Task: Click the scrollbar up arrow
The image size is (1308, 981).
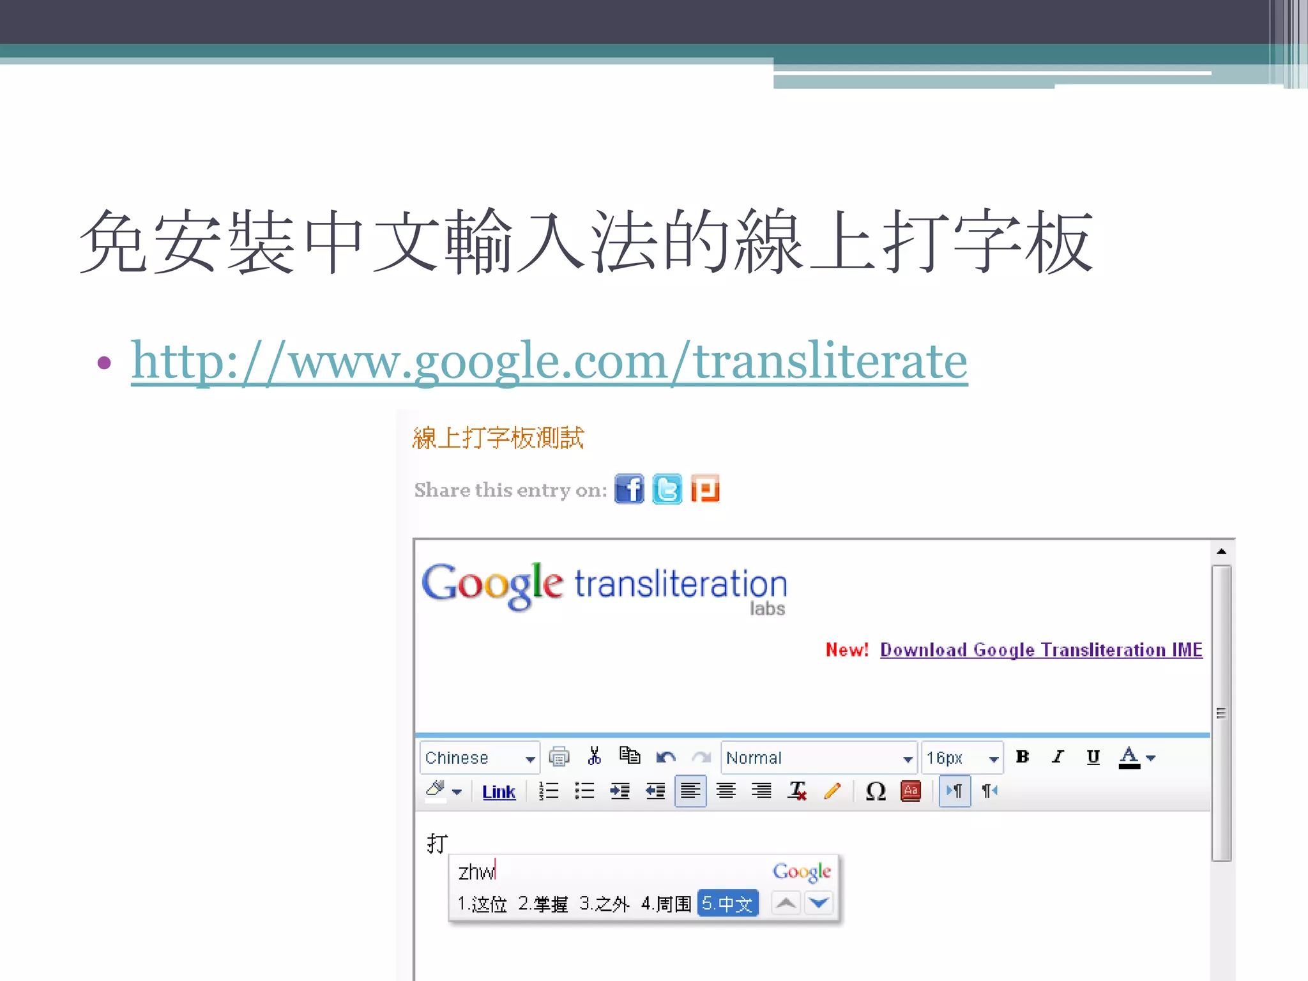Action: (1221, 551)
